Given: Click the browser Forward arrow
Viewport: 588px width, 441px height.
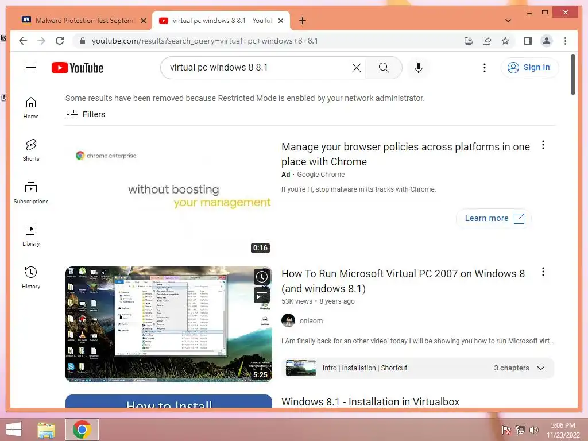Looking at the screenshot, I should pyautogui.click(x=41, y=41).
